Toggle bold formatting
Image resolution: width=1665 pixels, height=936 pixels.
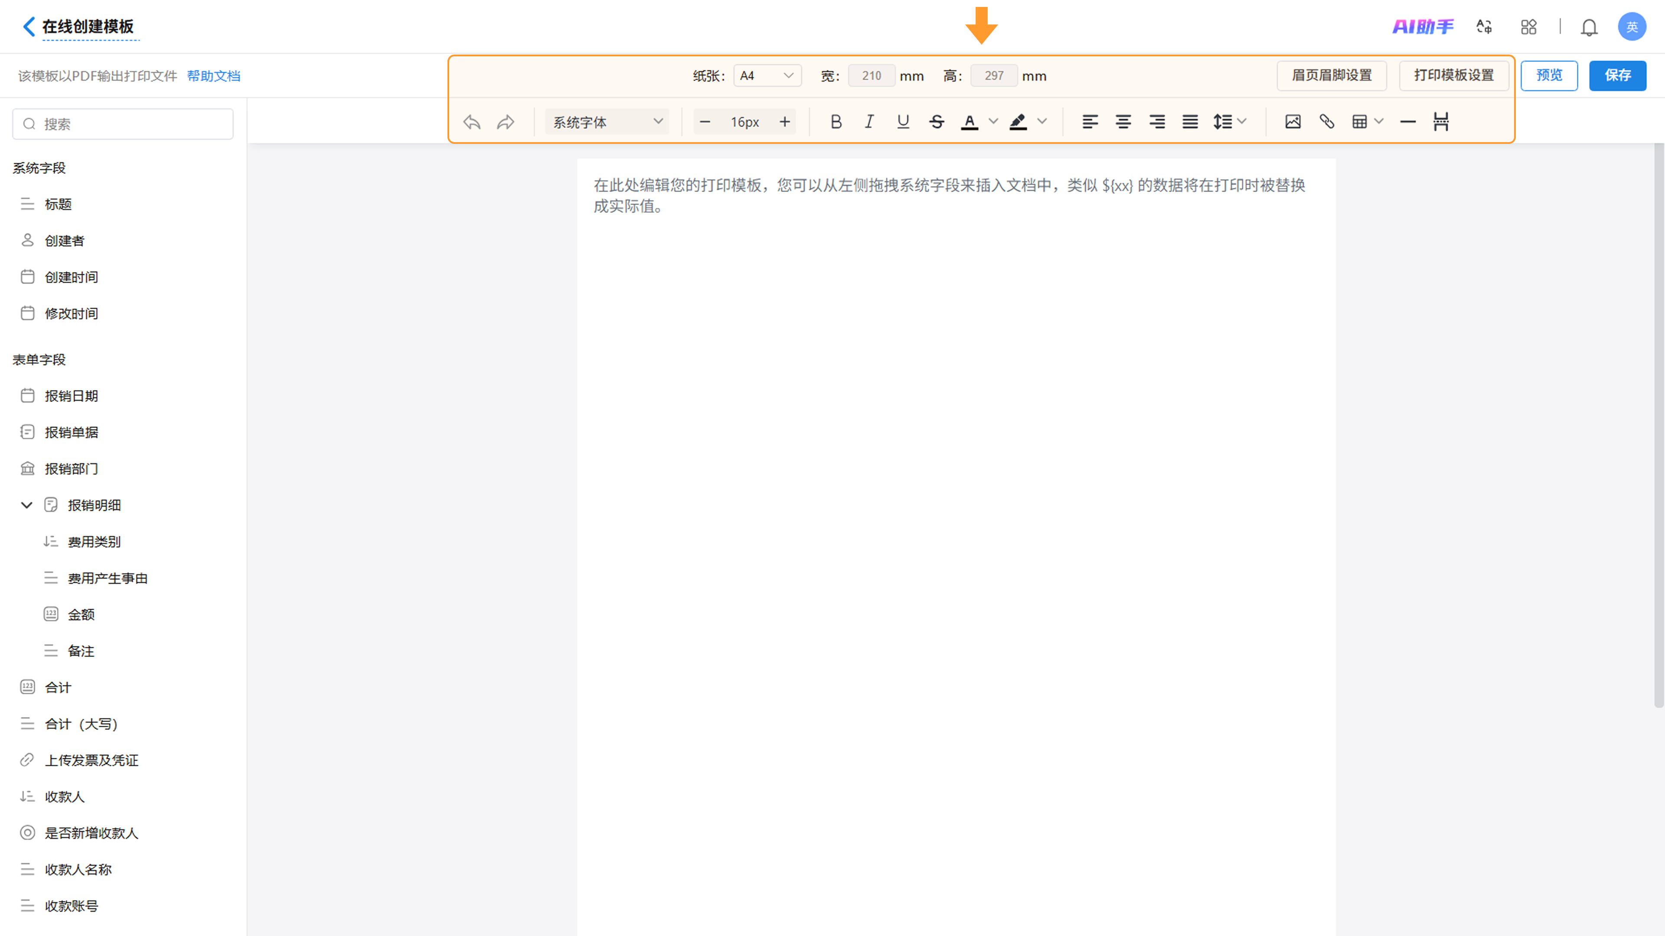(x=836, y=121)
